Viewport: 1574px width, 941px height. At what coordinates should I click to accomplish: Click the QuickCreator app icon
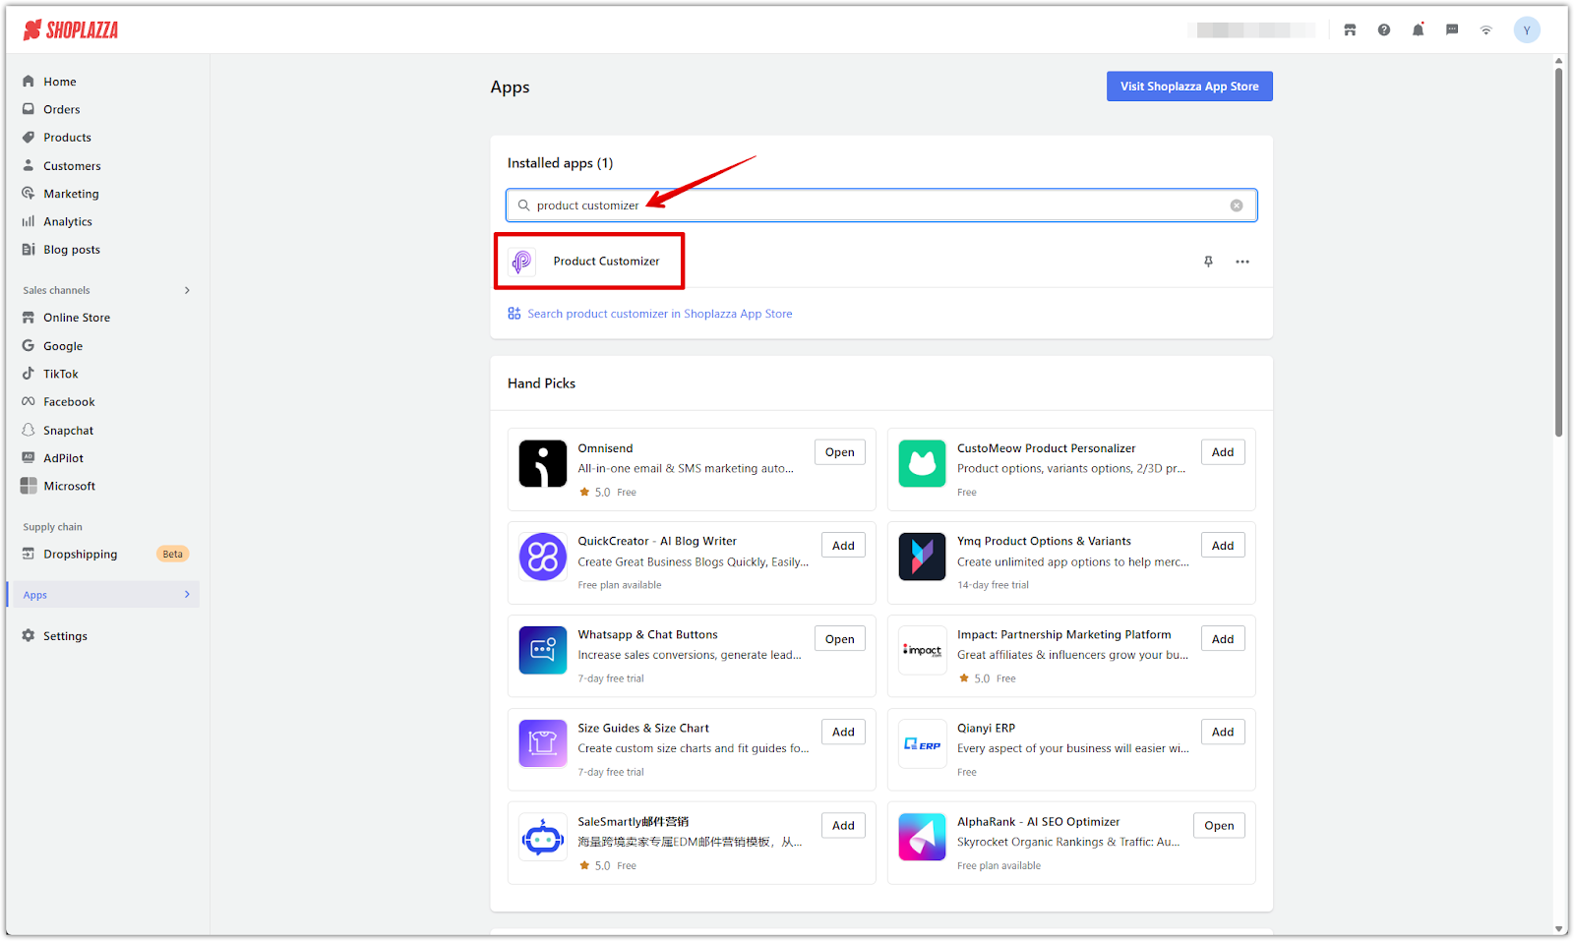tap(543, 558)
